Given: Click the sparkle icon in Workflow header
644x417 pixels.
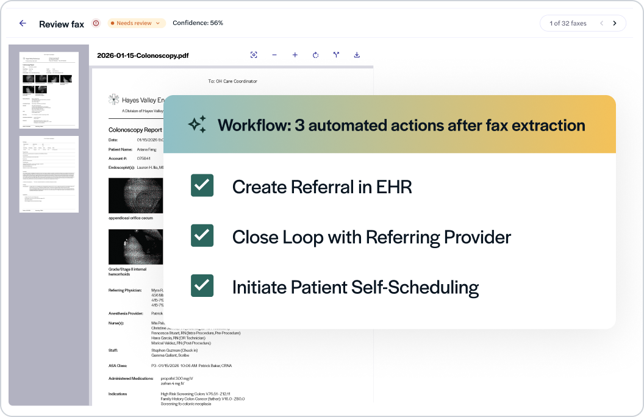Looking at the screenshot, I should 198,125.
